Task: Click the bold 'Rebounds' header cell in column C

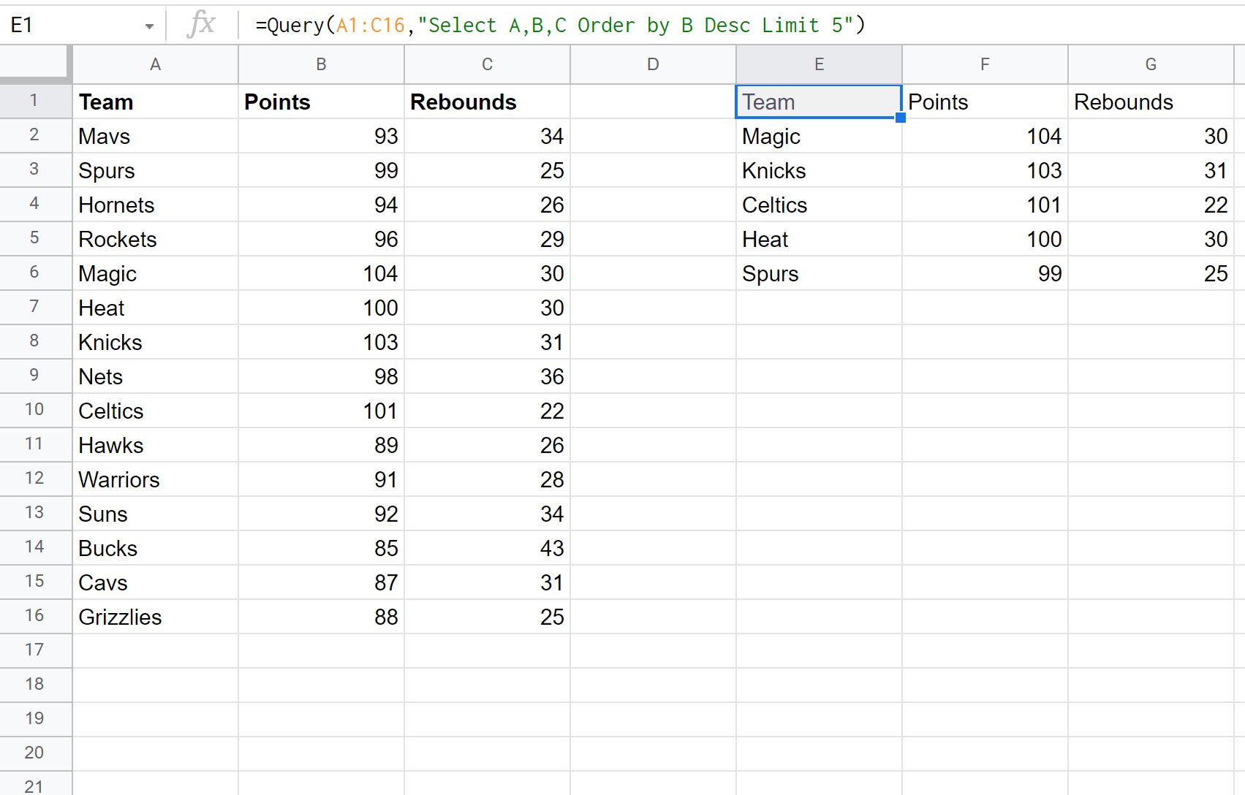Action: point(488,102)
